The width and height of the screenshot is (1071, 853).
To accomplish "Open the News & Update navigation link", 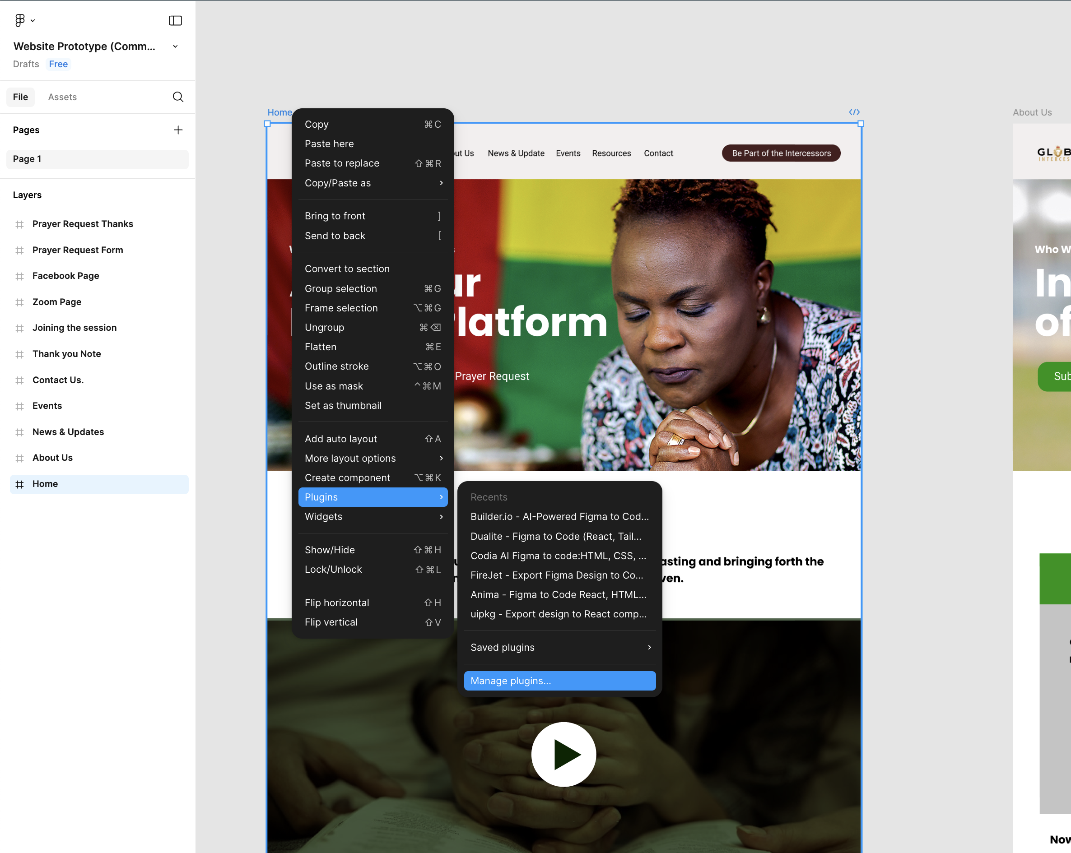I will click(x=516, y=153).
